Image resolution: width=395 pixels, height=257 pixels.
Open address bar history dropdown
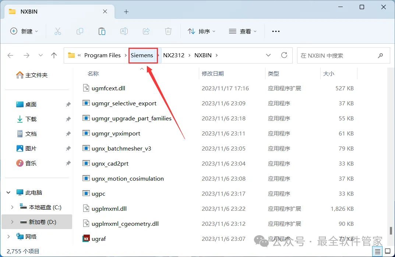(x=268, y=55)
